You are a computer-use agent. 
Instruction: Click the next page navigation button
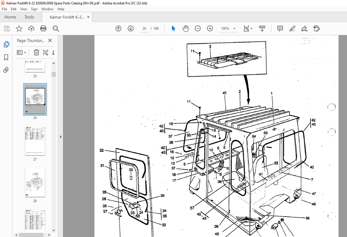pyautogui.click(x=131, y=28)
